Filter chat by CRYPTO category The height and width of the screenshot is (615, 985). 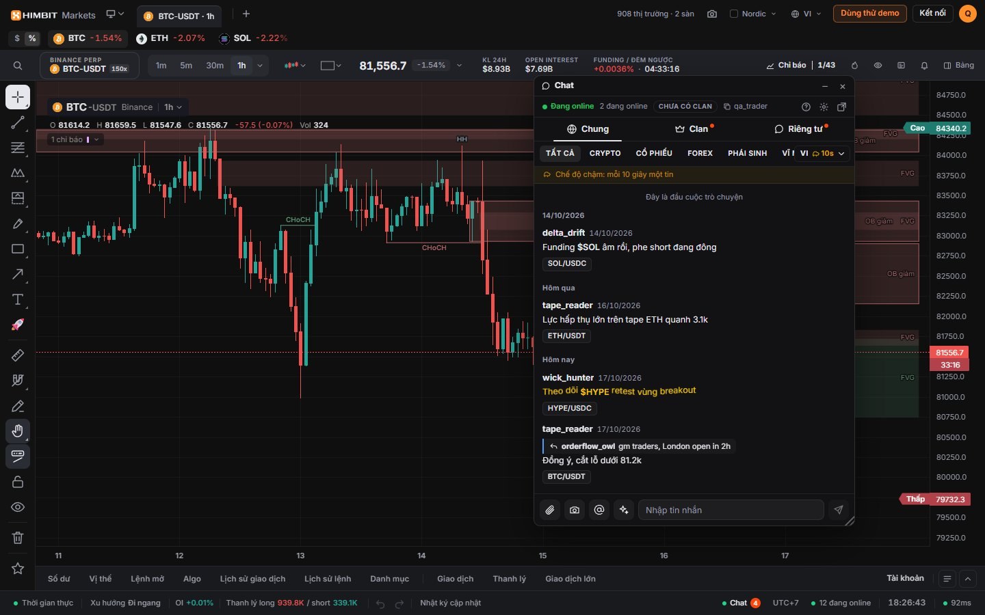pyautogui.click(x=605, y=153)
